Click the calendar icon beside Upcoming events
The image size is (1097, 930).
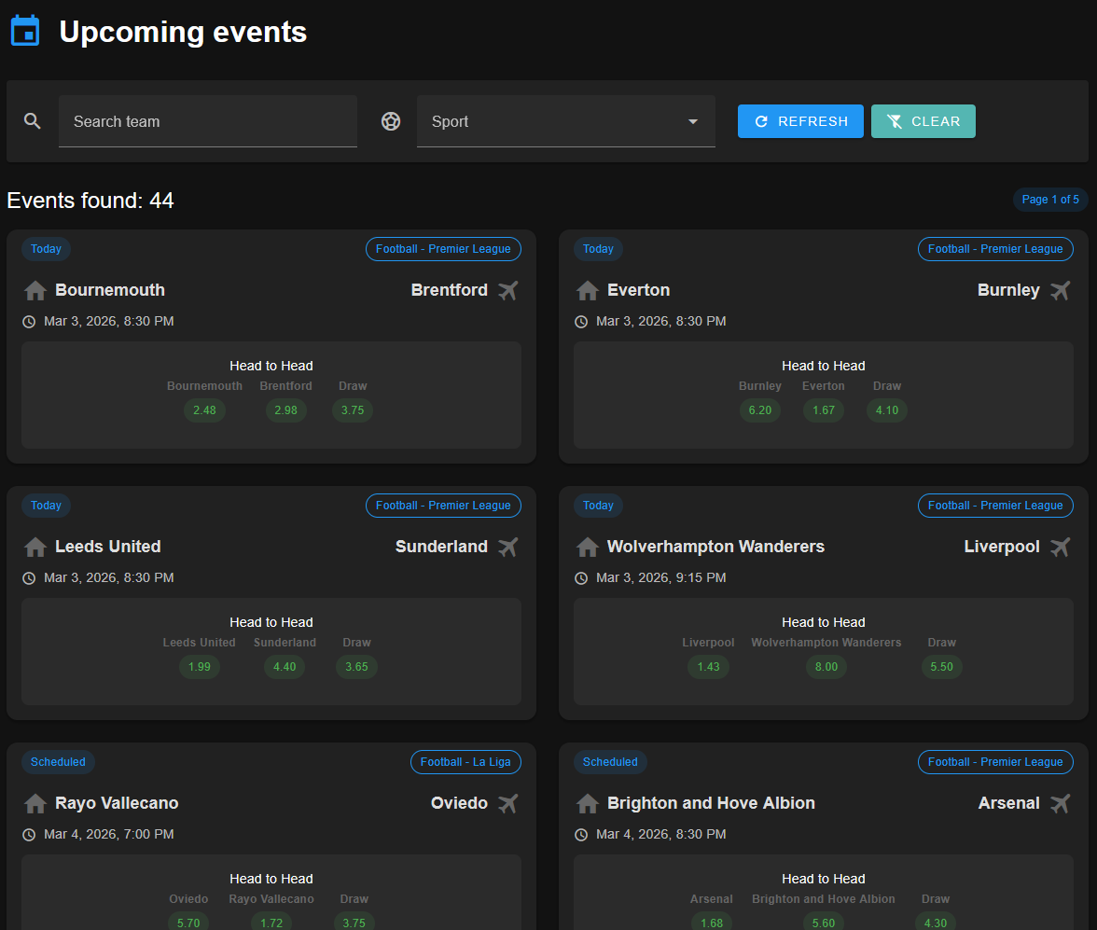coord(24,30)
